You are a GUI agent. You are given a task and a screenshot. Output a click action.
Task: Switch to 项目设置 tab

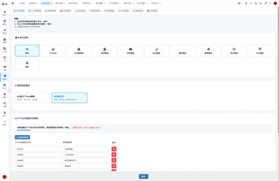pos(59,3)
